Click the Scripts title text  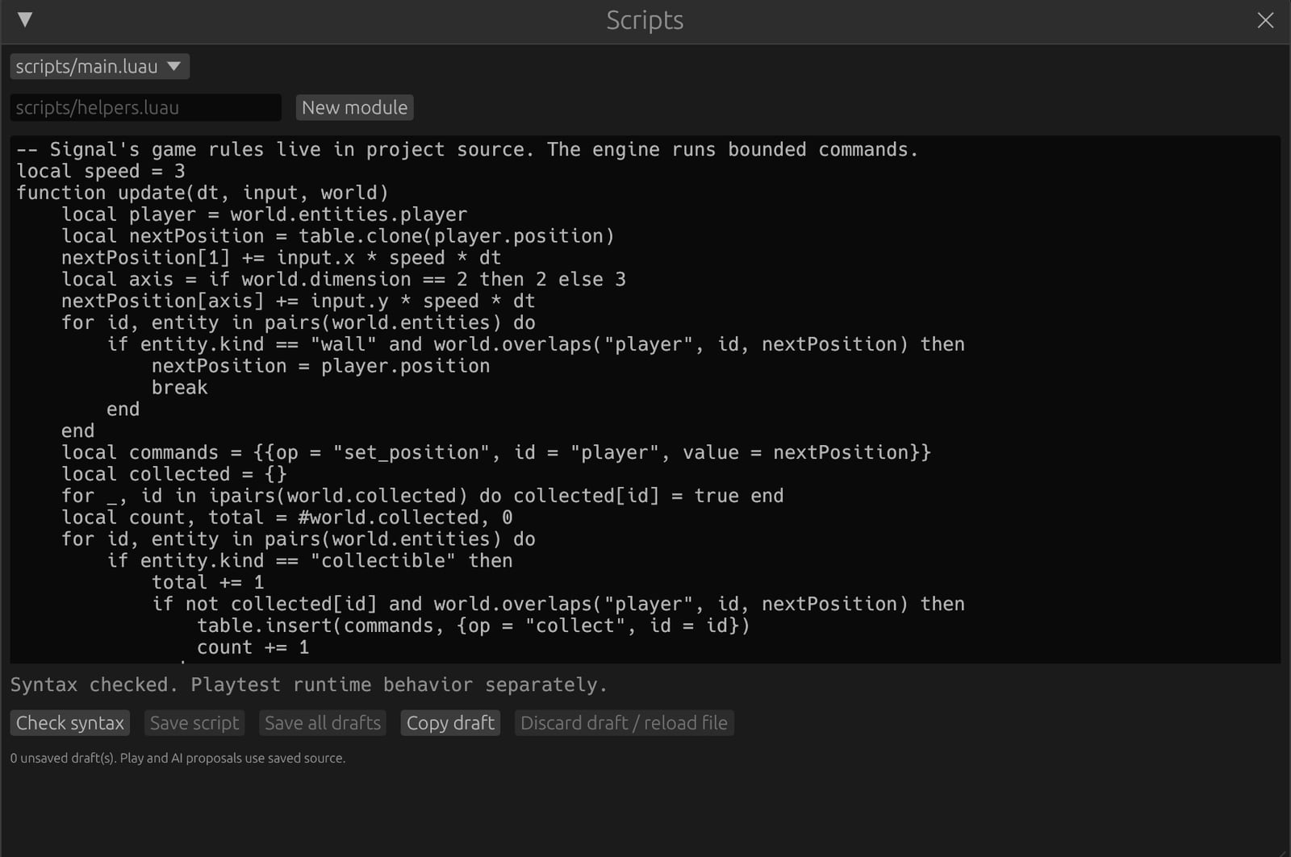click(645, 20)
